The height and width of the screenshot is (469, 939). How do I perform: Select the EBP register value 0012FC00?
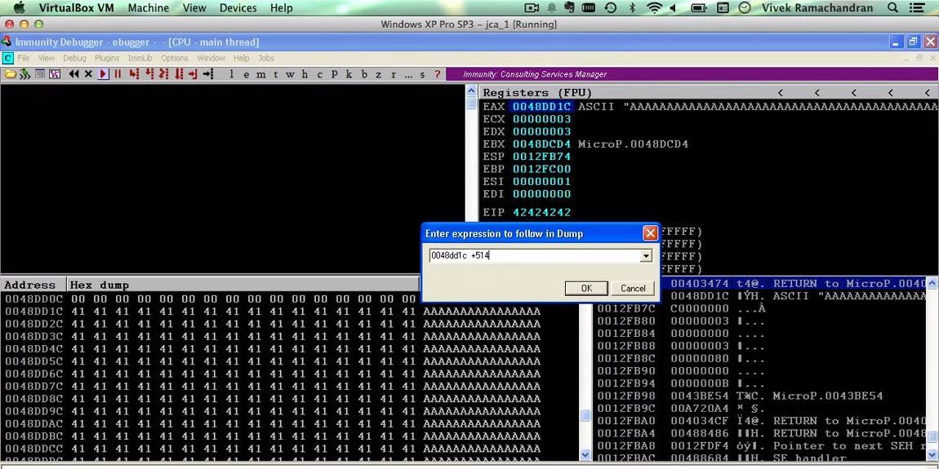coord(541,170)
